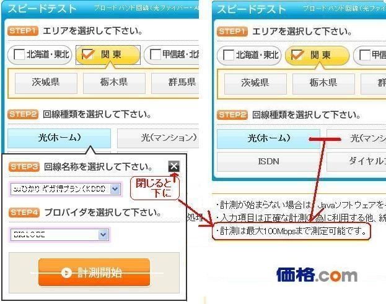Click the play icon on 計測開始 button
Image resolution: width=386 pixels, height=304 pixels.
(x=66, y=272)
